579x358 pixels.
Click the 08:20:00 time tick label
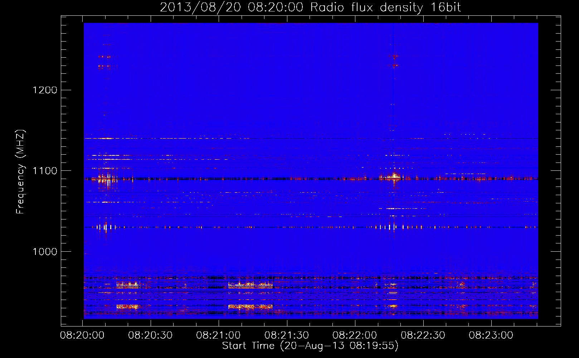click(82, 335)
